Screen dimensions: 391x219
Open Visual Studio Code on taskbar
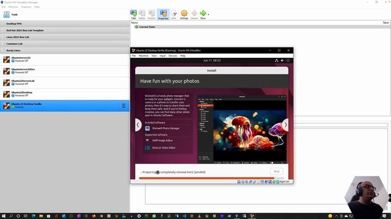coord(185,216)
